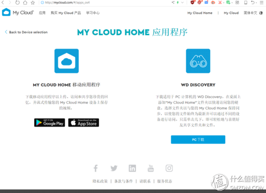Go Back to Device selection
The image size is (266, 193).
pyautogui.click(x=26, y=32)
